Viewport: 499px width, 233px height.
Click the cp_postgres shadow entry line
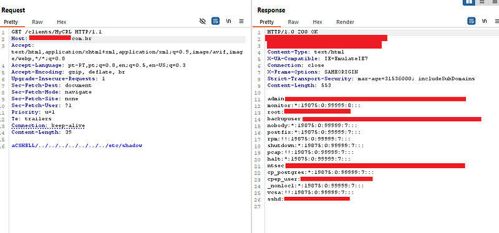pos(321,172)
